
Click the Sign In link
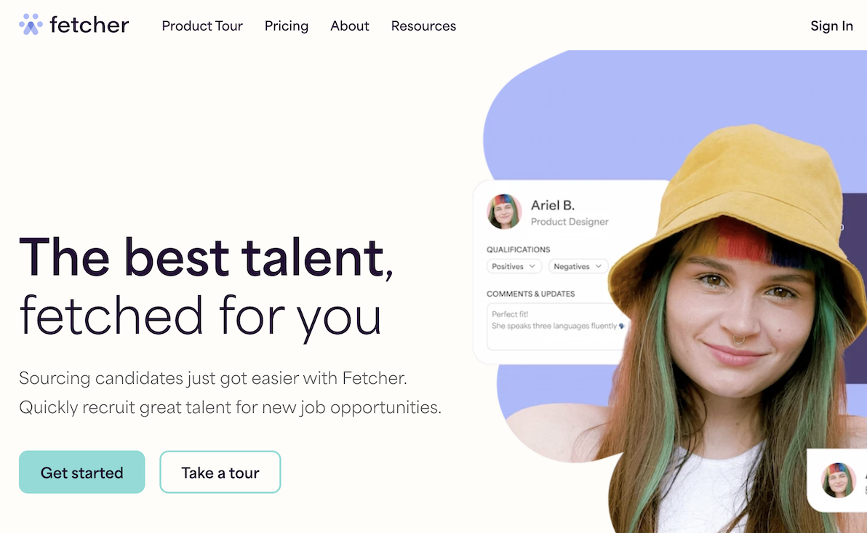831,26
